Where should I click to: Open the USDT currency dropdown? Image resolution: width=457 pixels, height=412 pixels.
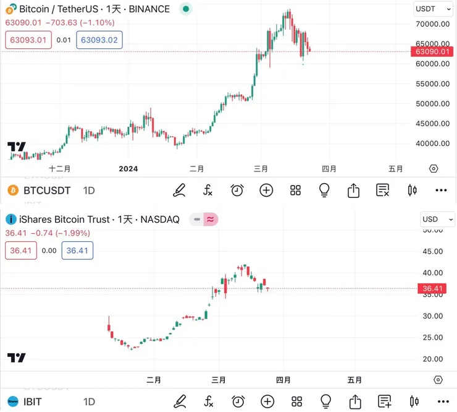click(x=434, y=9)
